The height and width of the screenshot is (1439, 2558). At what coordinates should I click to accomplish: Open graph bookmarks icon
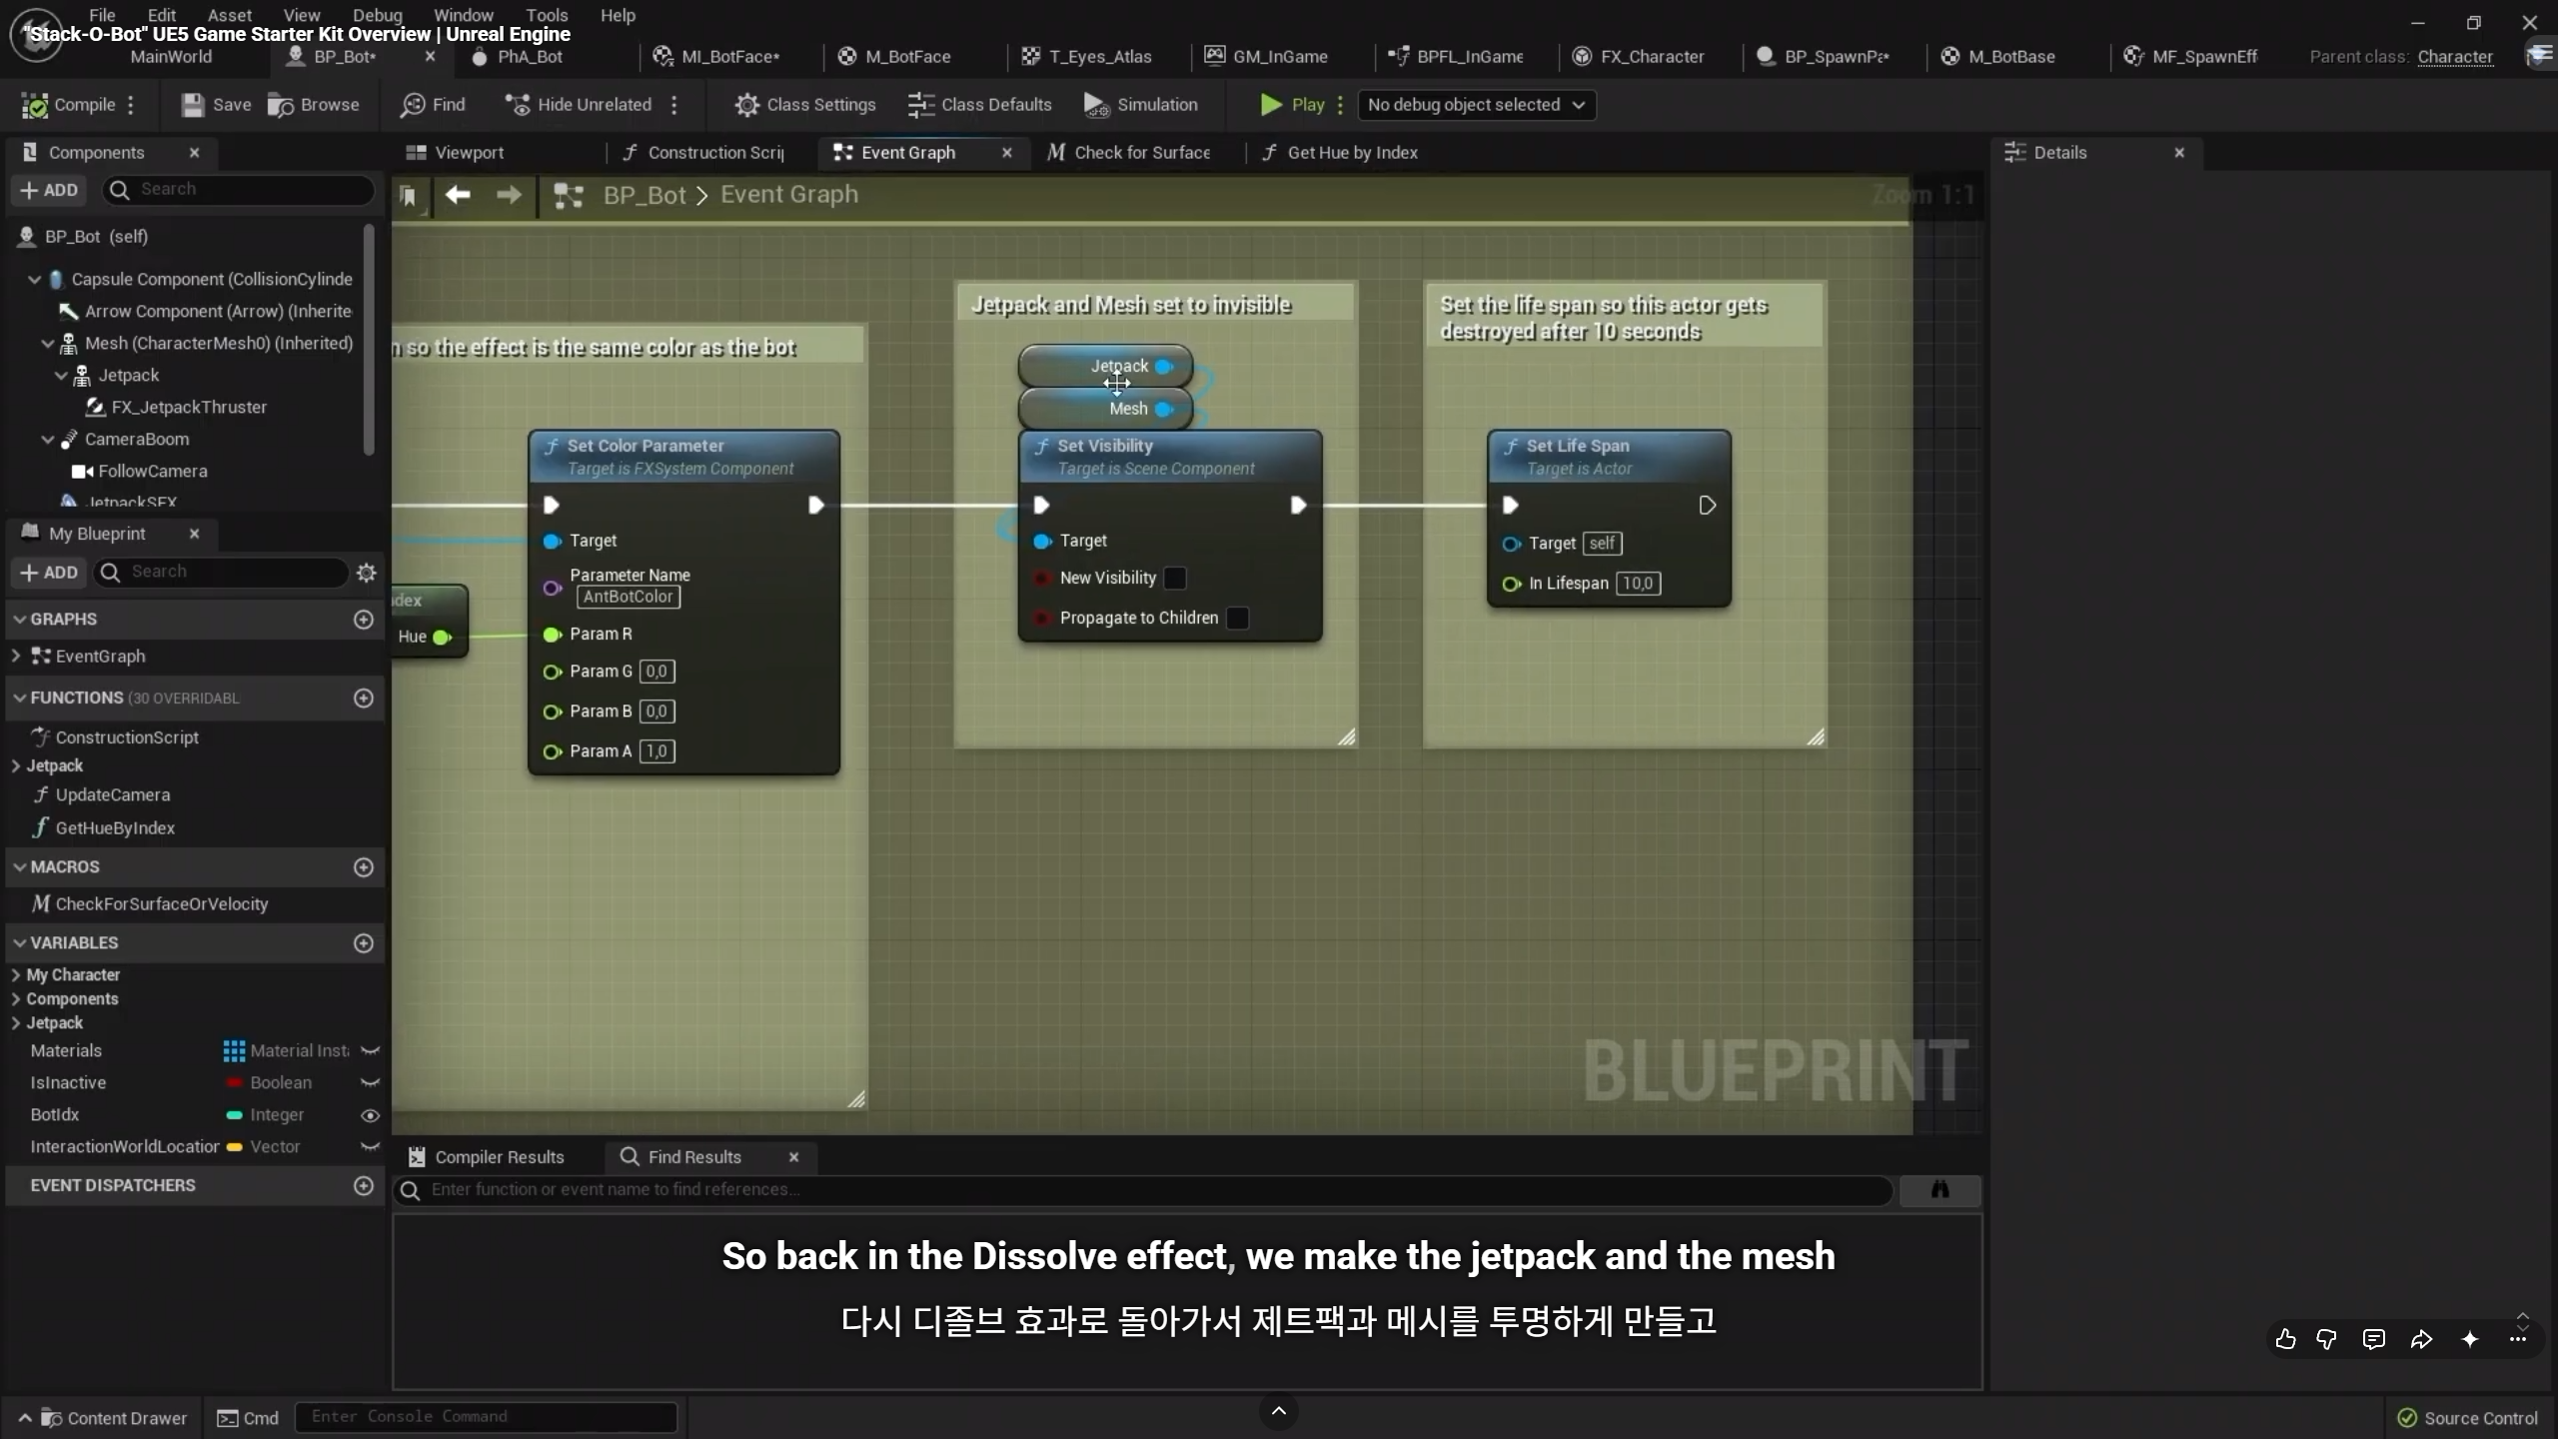[409, 196]
